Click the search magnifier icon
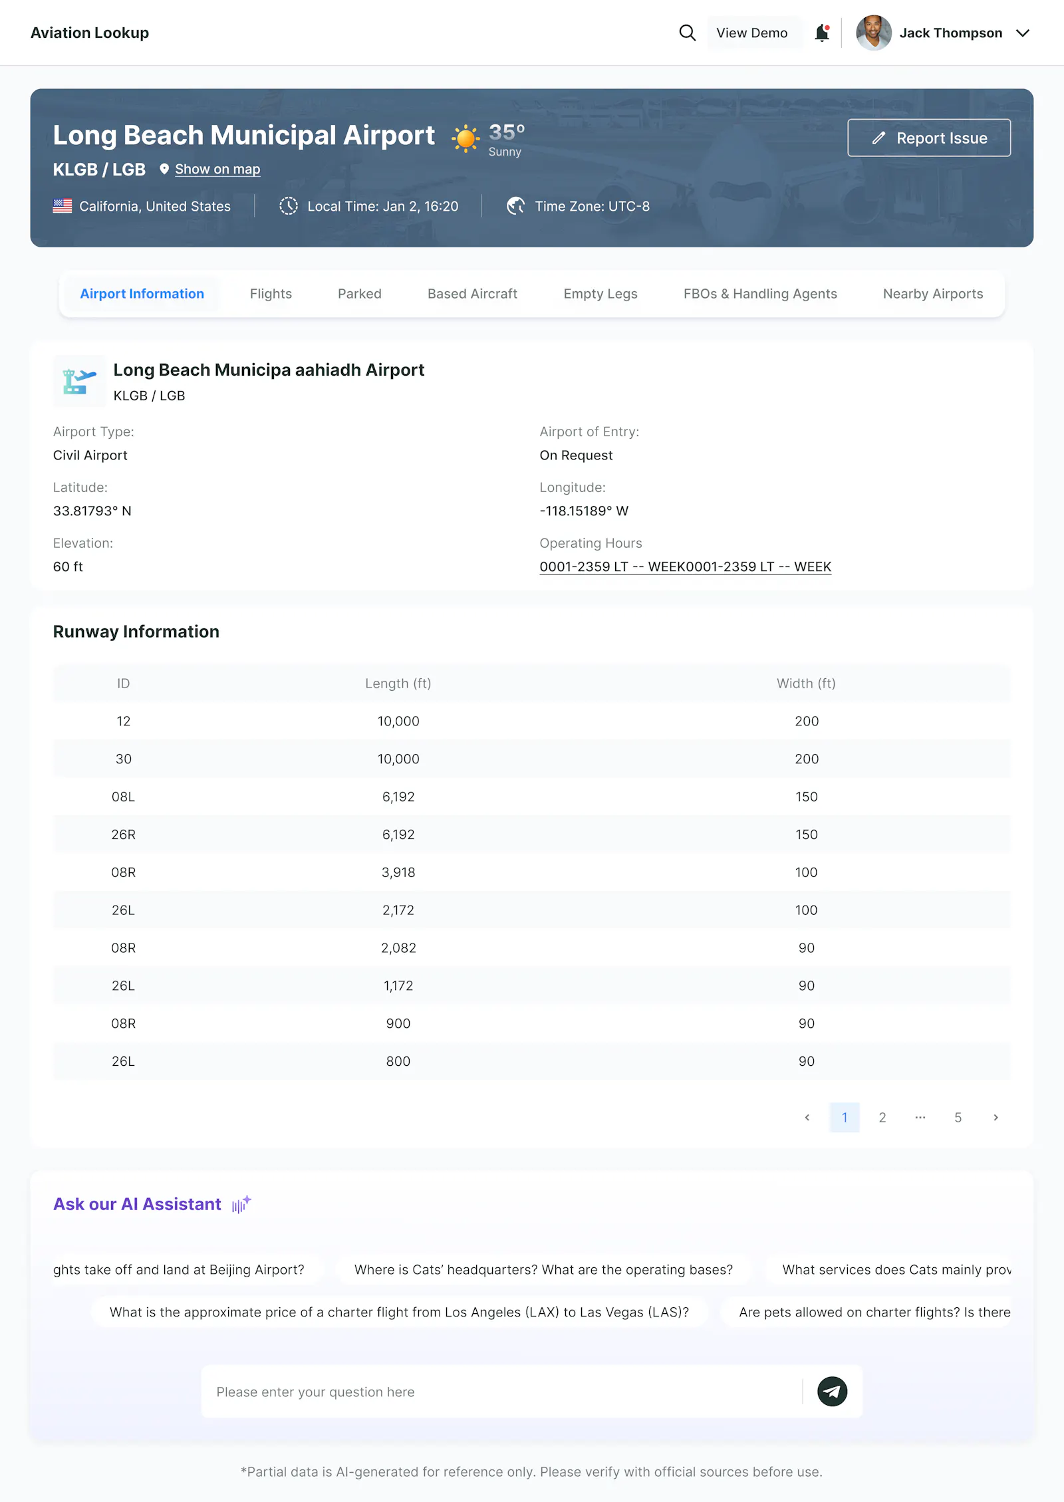Viewport: 1064px width, 1502px height. point(687,33)
